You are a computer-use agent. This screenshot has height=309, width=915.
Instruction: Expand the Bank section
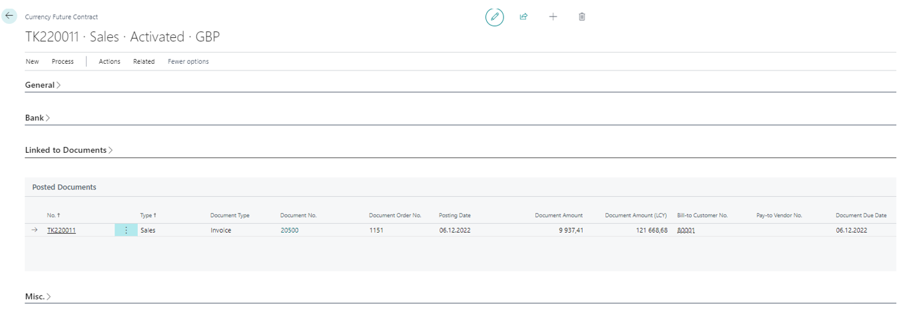[x=37, y=118]
